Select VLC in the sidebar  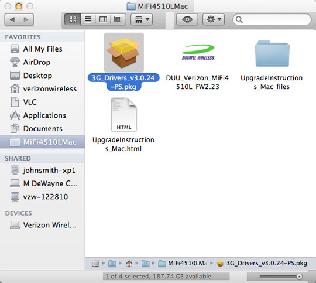coord(42,102)
